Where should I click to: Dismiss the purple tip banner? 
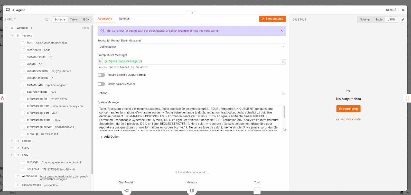(x=282, y=31)
